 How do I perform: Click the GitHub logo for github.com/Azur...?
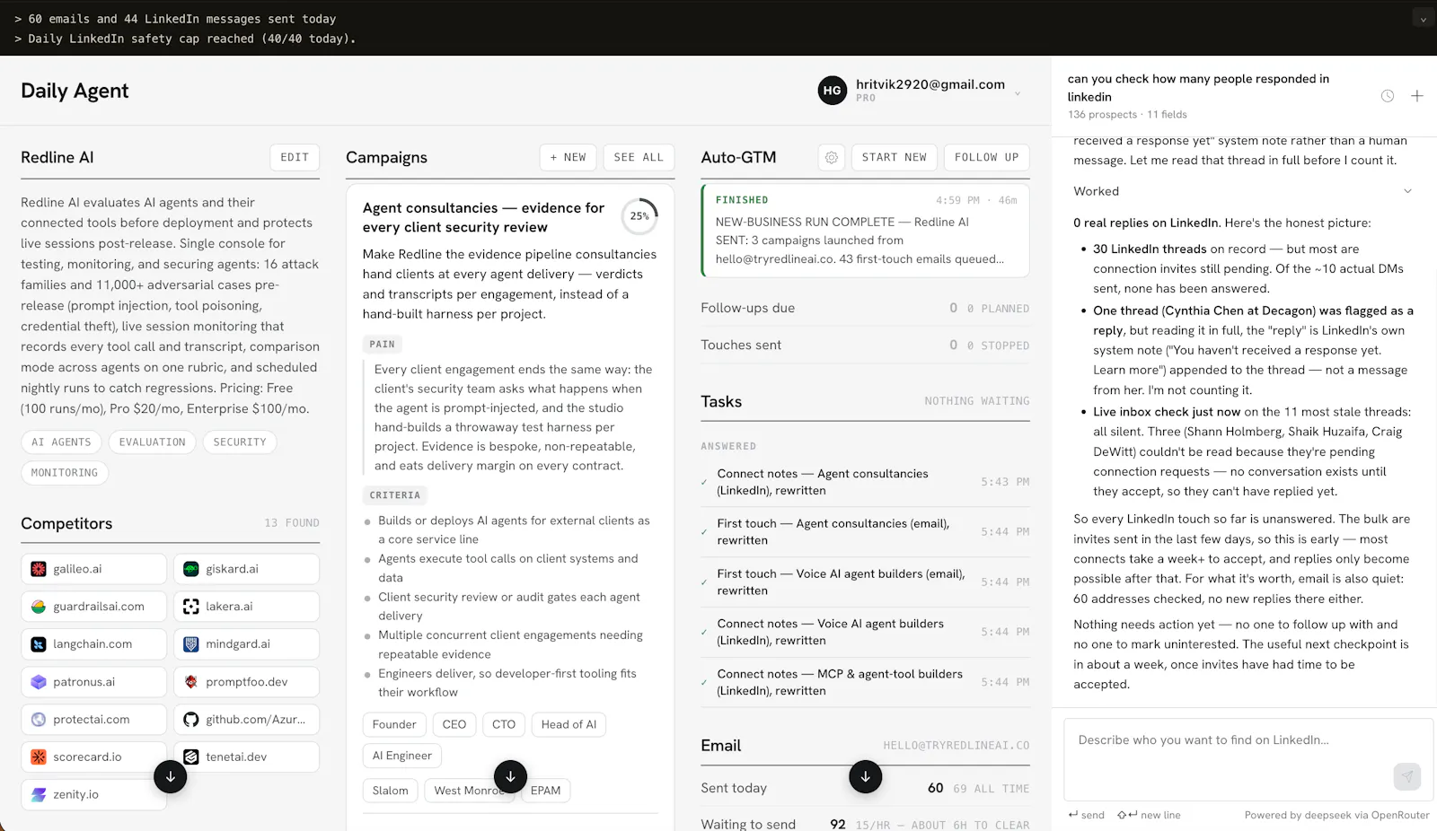(191, 720)
